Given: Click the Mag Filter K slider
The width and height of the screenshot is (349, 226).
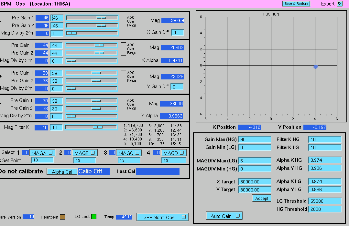Looking at the screenshot, I should pyautogui.click(x=91, y=127).
